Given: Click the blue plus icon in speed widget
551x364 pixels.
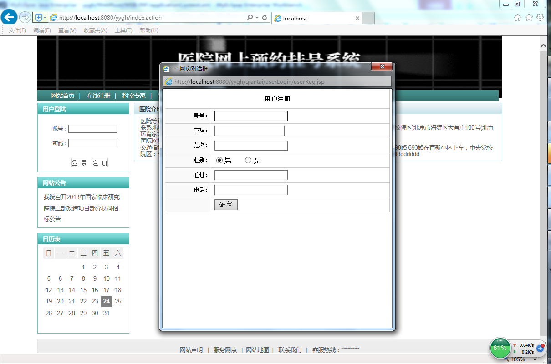Looking at the screenshot, I should [541, 348].
